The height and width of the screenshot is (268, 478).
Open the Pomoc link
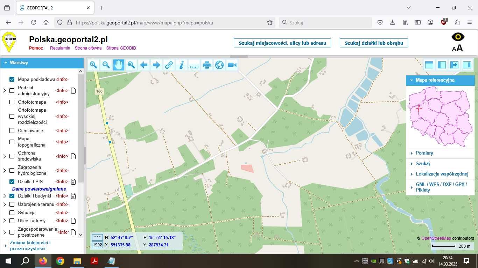click(36, 48)
